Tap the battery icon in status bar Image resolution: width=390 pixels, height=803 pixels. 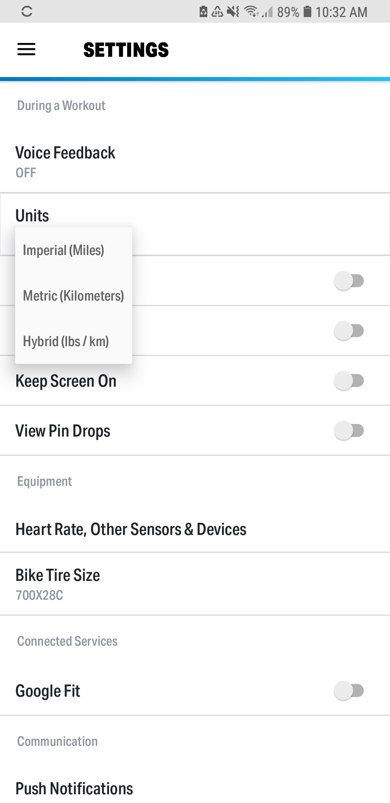(x=307, y=12)
